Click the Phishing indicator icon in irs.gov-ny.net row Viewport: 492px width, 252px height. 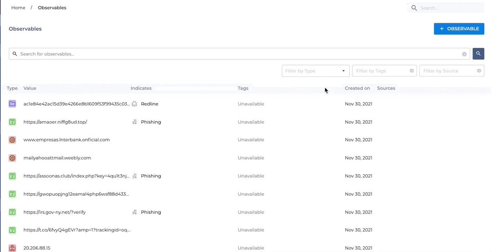click(134, 212)
